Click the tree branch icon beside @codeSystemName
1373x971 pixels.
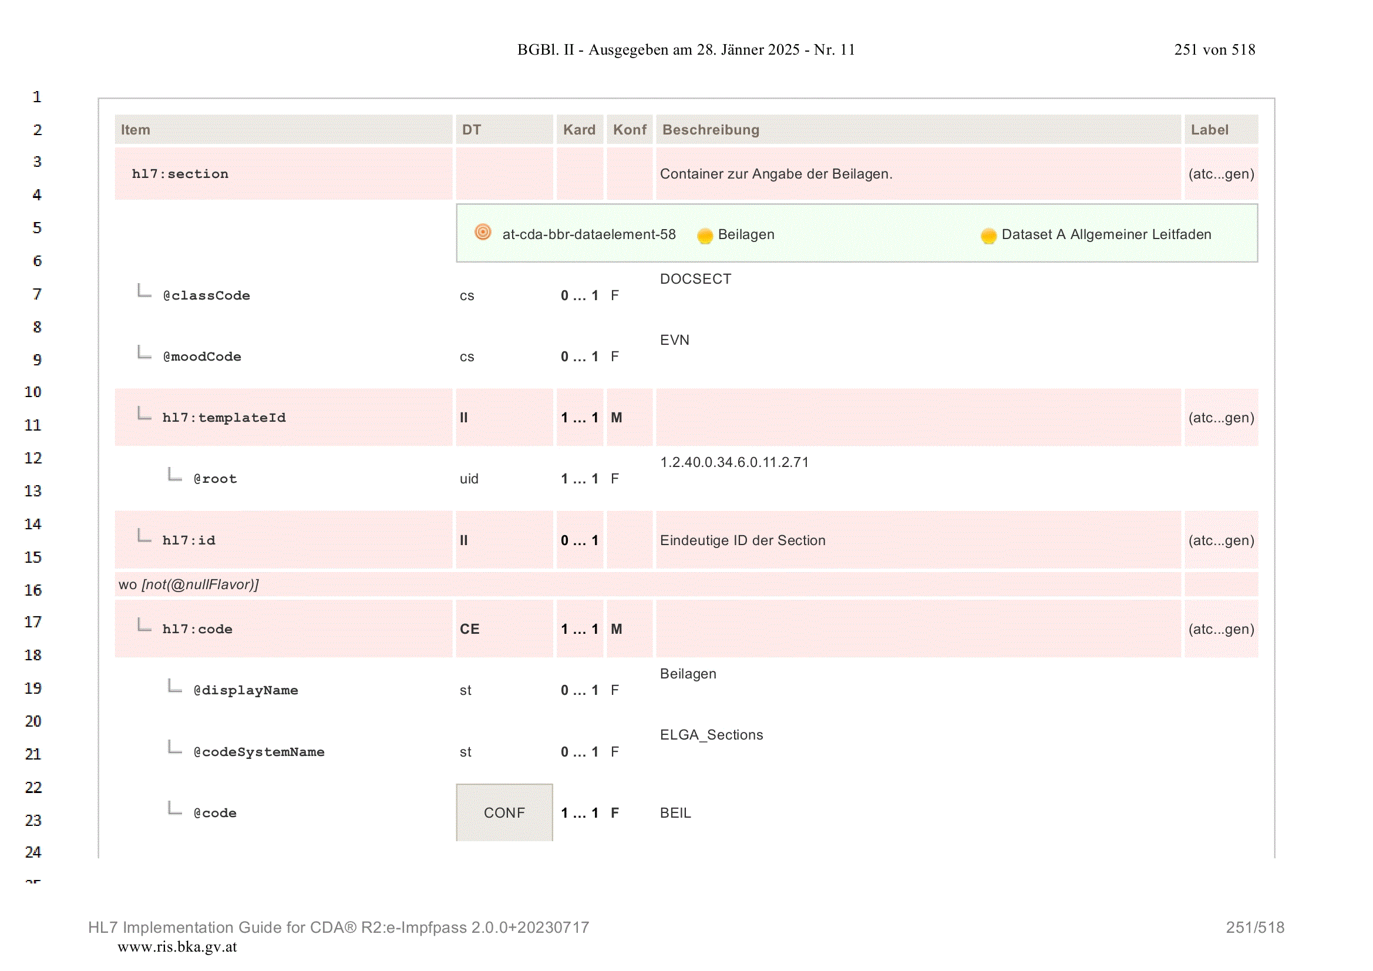point(174,747)
